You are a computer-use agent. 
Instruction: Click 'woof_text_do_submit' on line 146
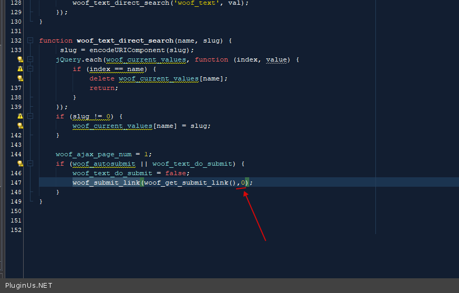coord(113,173)
